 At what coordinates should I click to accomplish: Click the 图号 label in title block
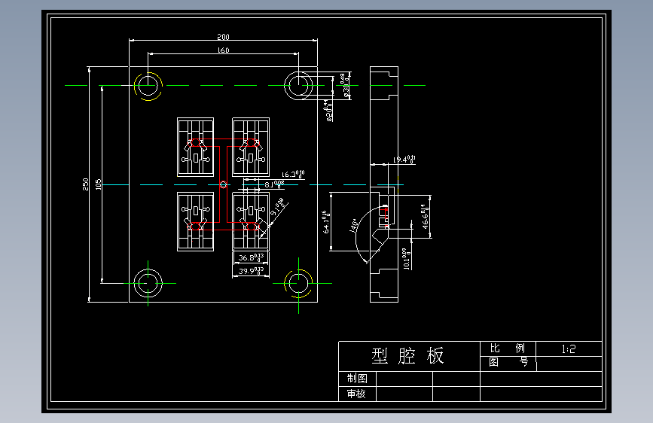(x=508, y=361)
